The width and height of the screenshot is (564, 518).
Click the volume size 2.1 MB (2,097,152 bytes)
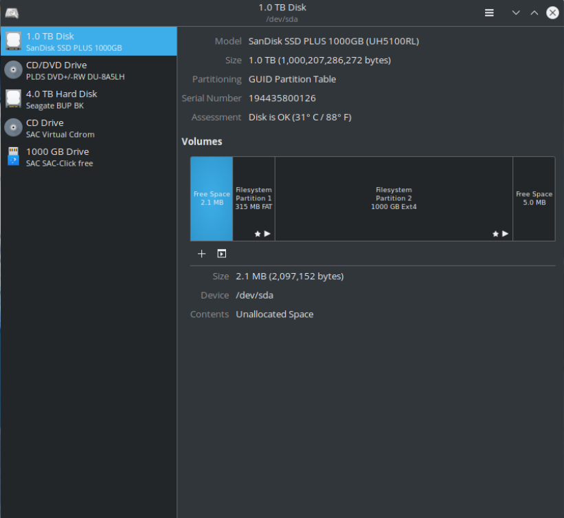pos(289,277)
